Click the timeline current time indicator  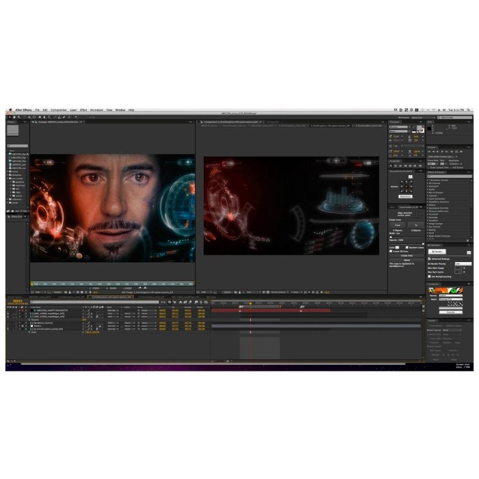(x=250, y=303)
